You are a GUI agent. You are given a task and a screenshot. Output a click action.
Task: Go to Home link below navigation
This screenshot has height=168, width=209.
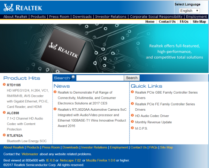(150, 22)
